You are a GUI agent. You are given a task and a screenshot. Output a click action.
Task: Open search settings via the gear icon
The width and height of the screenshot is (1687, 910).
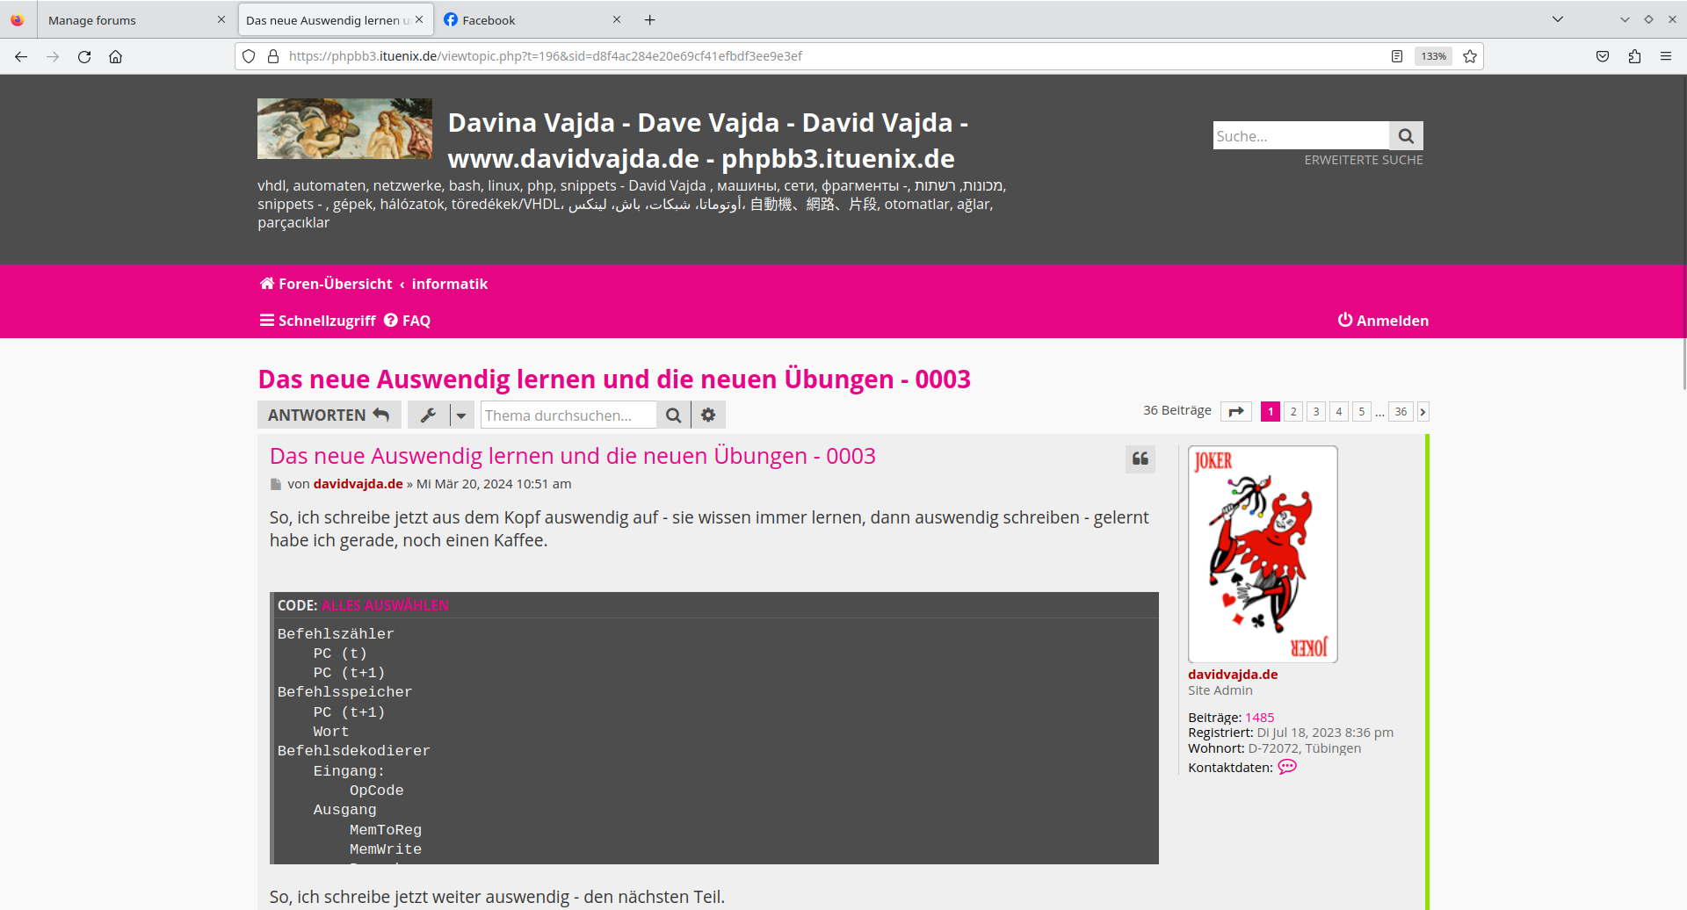click(x=708, y=414)
